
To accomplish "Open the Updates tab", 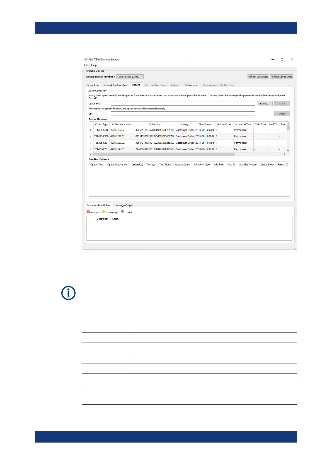I will [174, 85].
